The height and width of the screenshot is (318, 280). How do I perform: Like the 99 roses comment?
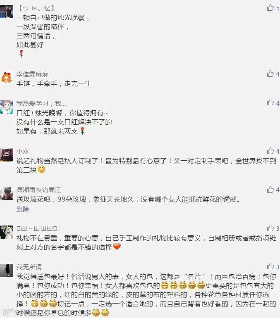270,190
